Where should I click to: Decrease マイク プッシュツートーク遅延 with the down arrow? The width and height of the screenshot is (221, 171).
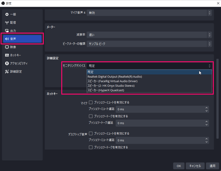tap(207, 125)
